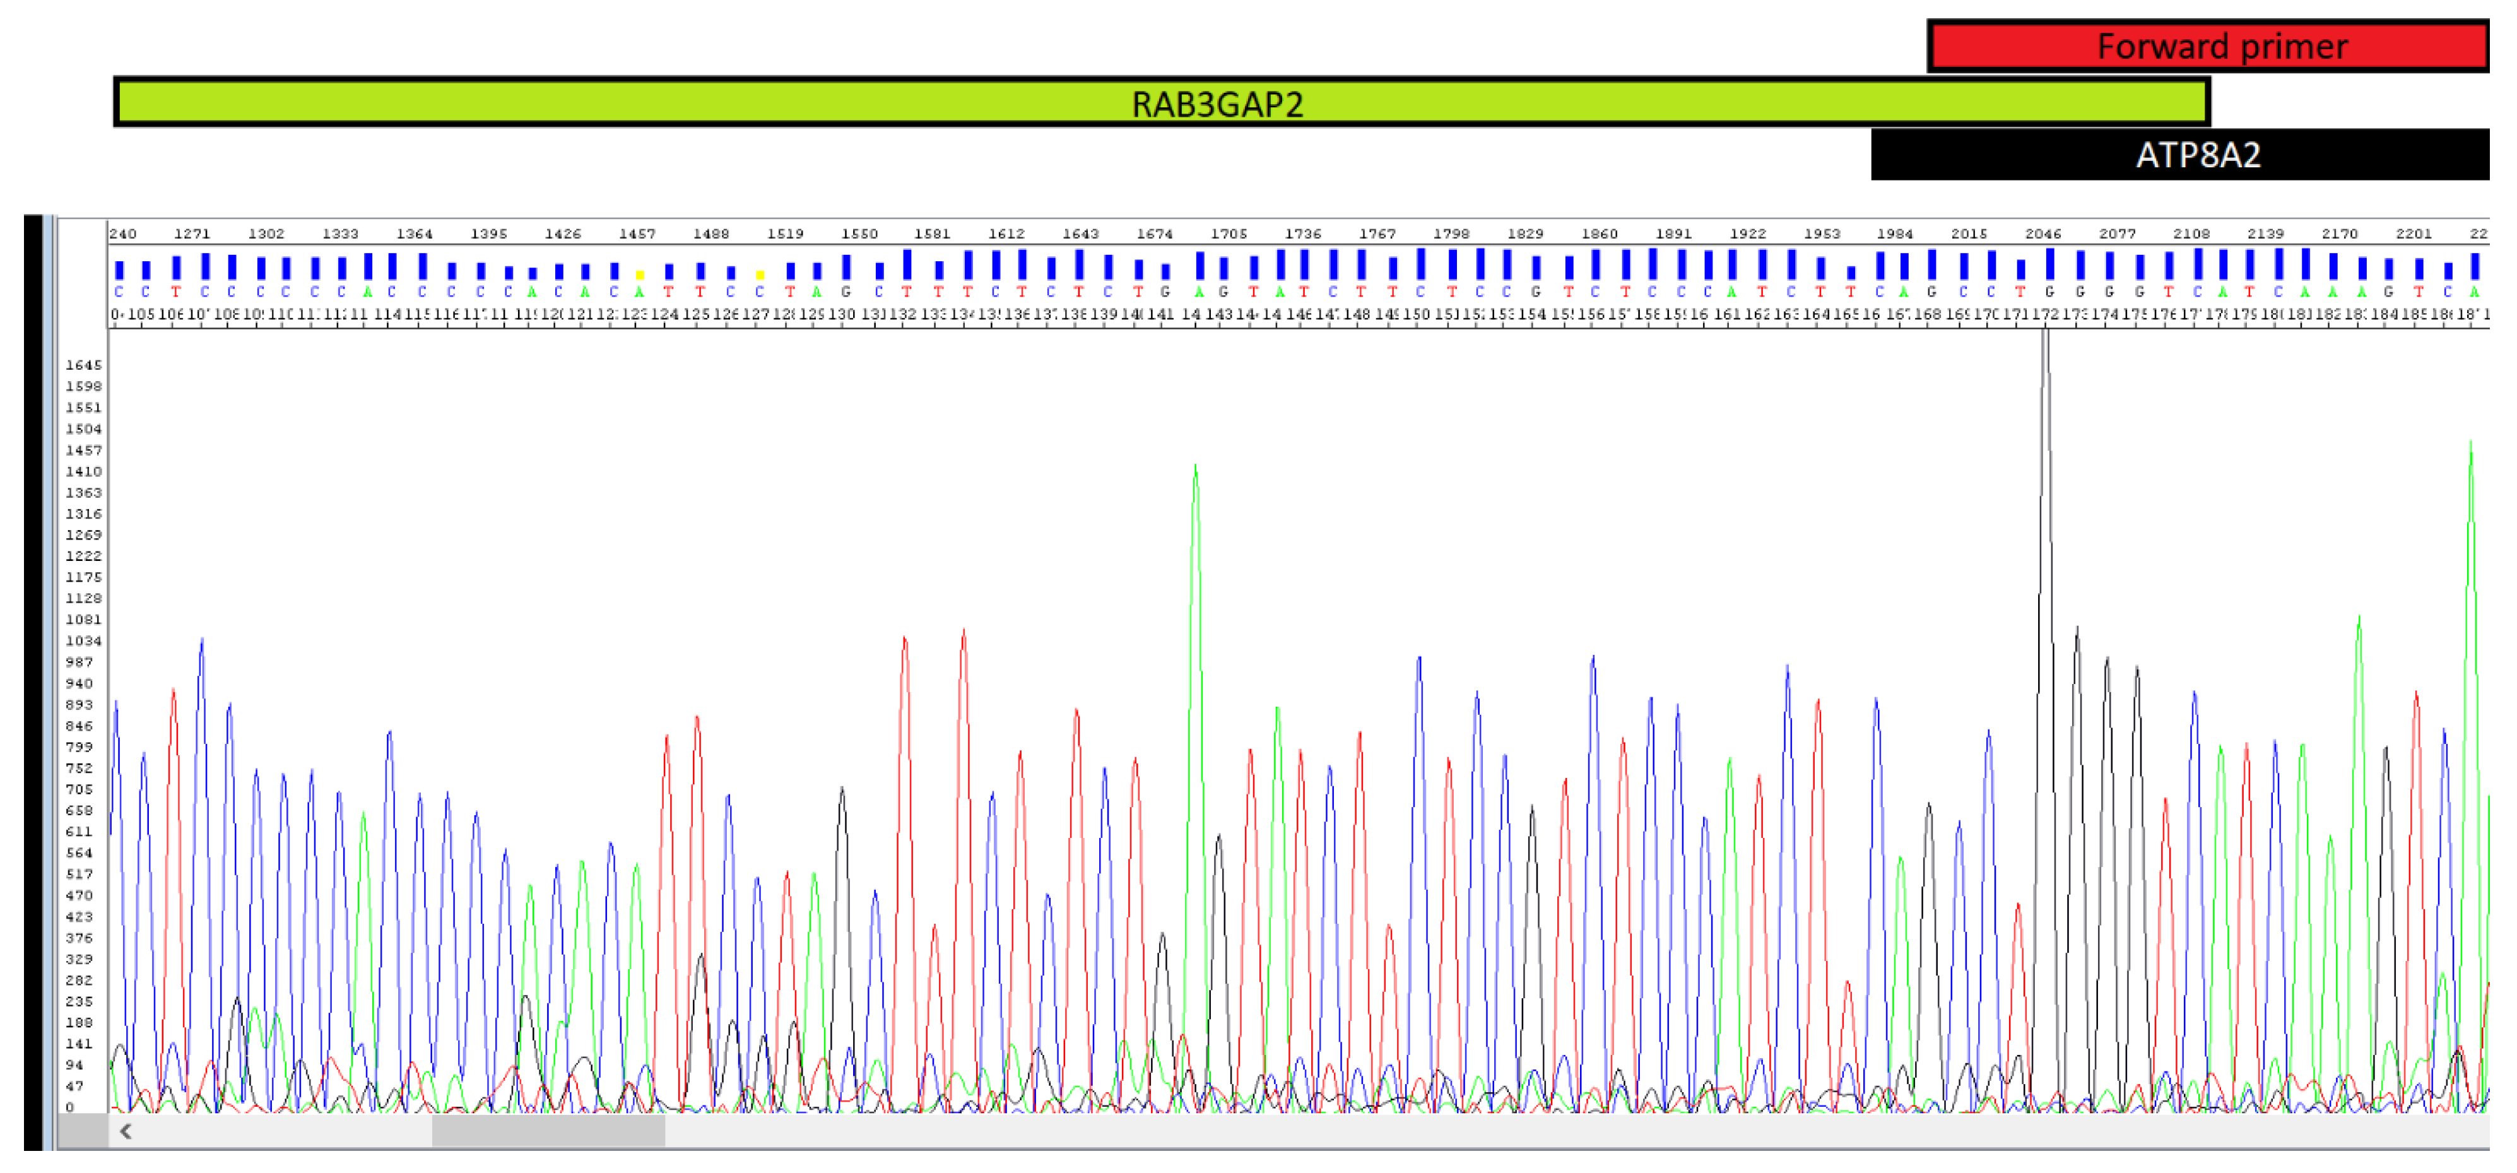Click ruler position 1612
The image size is (2517, 1173).
1006,233
